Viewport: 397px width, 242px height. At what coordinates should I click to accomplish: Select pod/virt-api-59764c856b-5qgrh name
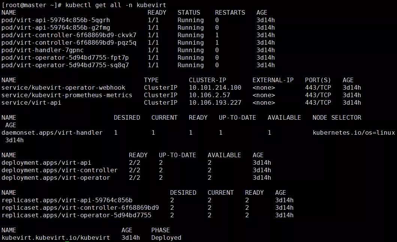coord(56,20)
